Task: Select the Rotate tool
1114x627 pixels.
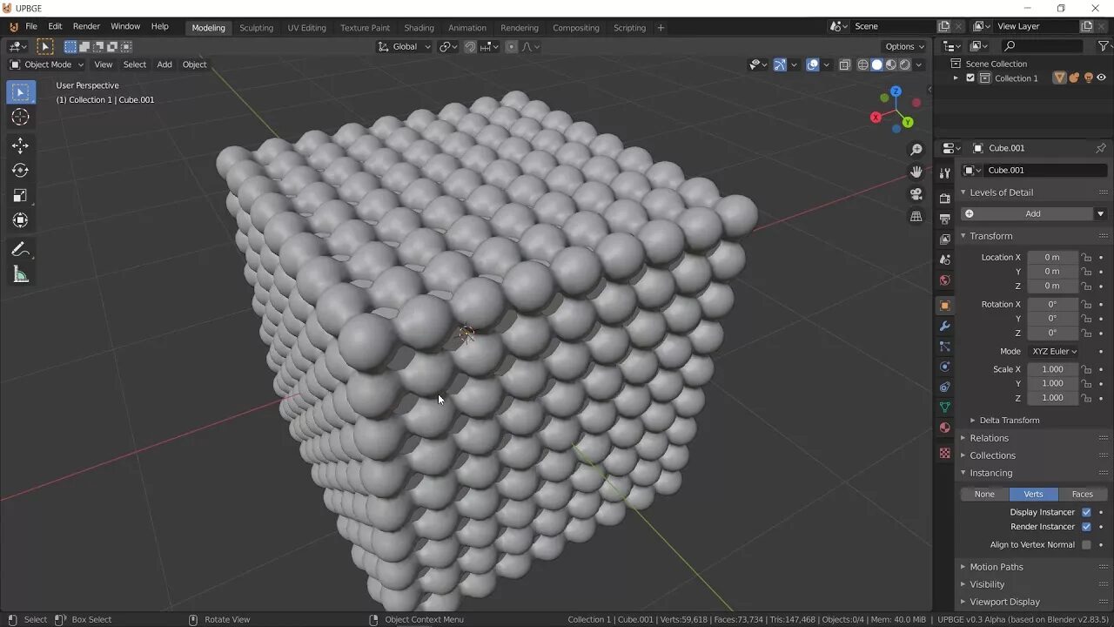Action: (x=21, y=171)
